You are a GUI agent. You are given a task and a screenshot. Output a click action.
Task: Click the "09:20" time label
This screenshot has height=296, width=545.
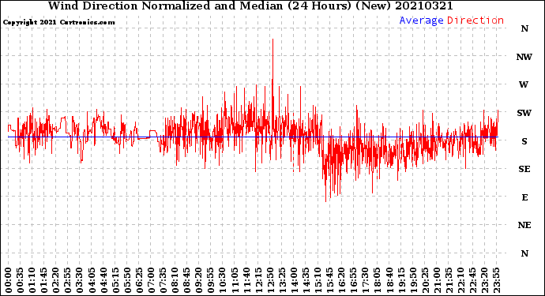pyautogui.click(x=199, y=280)
